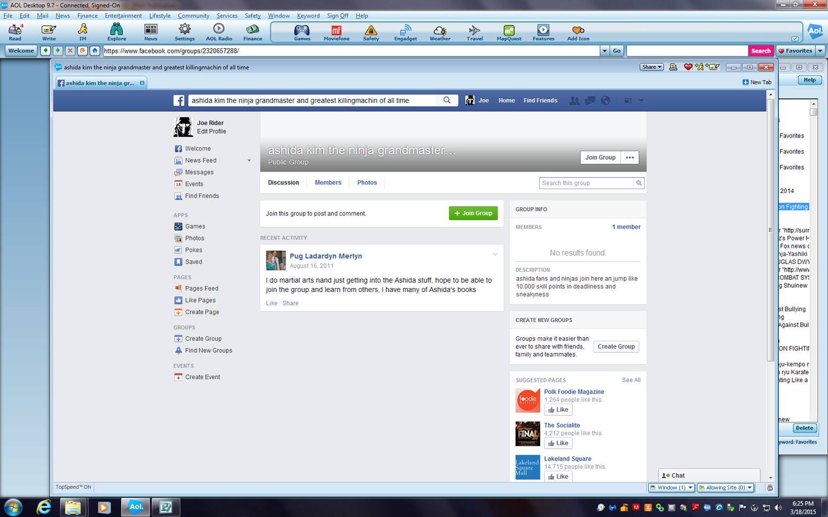828x517 pixels.
Task: Open the Travel airplane icon
Action: click(x=475, y=33)
